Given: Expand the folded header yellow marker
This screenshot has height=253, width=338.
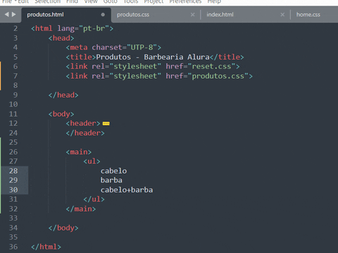Looking at the screenshot, I should (x=106, y=124).
